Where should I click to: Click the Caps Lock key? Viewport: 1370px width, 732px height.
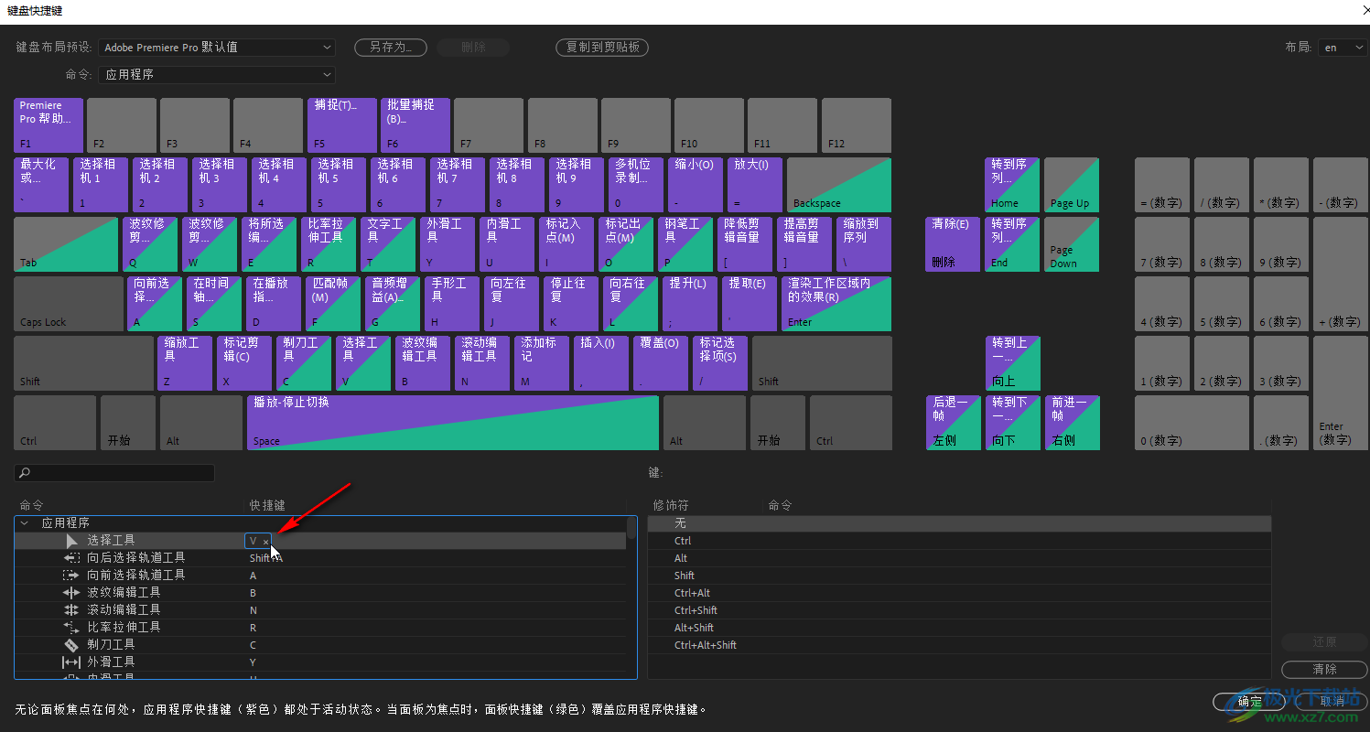[x=69, y=304]
